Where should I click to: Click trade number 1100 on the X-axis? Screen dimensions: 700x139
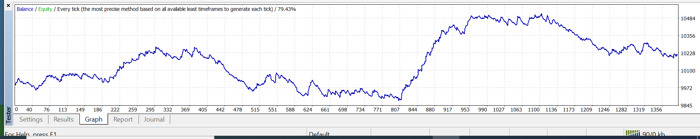click(x=534, y=110)
